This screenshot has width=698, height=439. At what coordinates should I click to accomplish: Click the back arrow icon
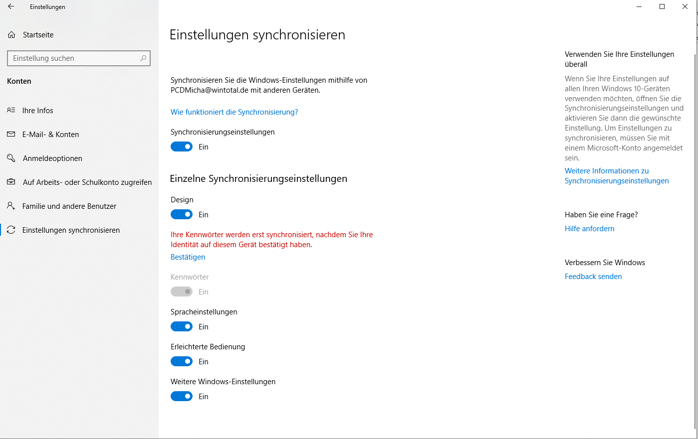click(x=11, y=6)
